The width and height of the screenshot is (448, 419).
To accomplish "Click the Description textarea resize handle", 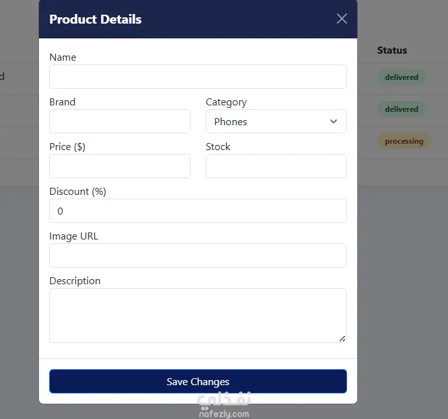I will point(343,339).
